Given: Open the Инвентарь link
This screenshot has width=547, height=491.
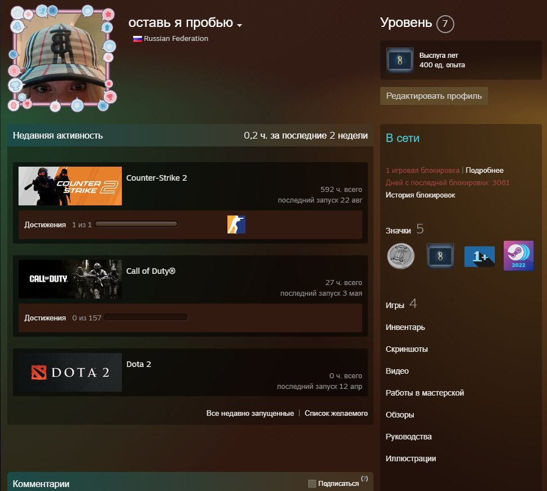Looking at the screenshot, I should (x=405, y=327).
